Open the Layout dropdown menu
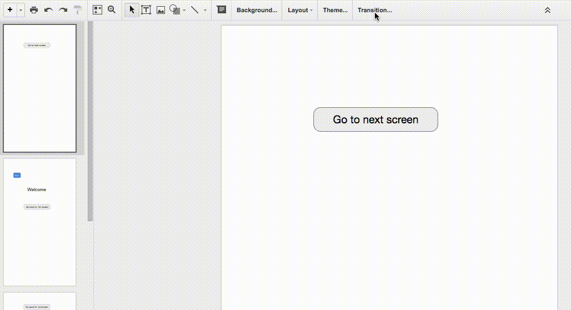 coord(300,10)
